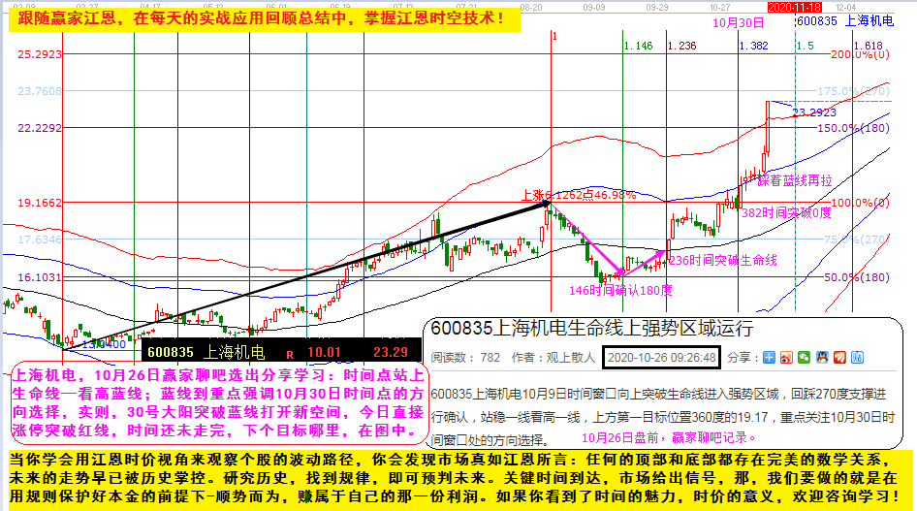917x511 pixels.
Task: Click the red R marker in quote bar
Action: click(289, 353)
